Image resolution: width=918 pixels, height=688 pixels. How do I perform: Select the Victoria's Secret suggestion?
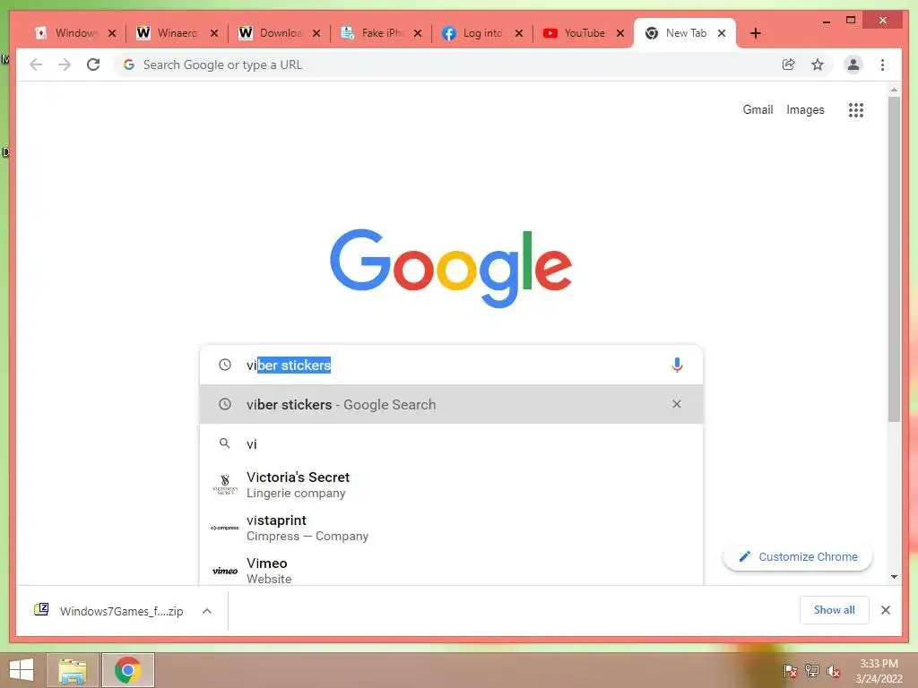click(x=451, y=485)
